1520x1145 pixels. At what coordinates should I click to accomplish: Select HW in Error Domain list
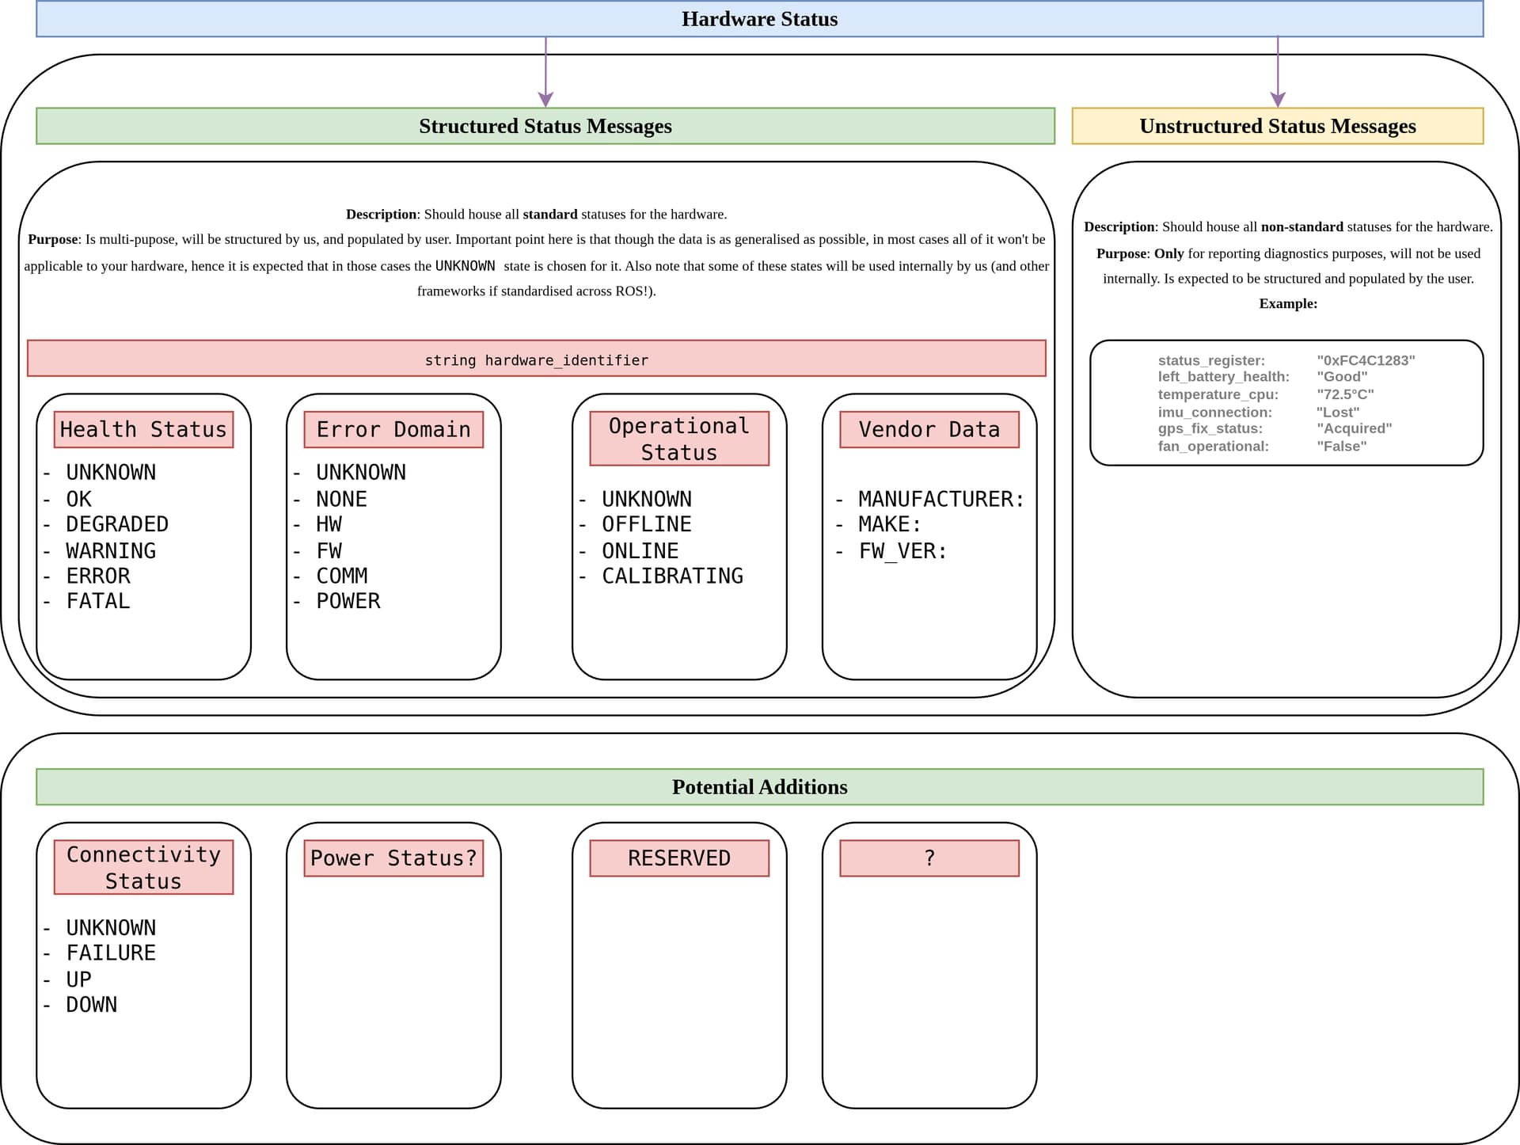pyautogui.click(x=329, y=524)
